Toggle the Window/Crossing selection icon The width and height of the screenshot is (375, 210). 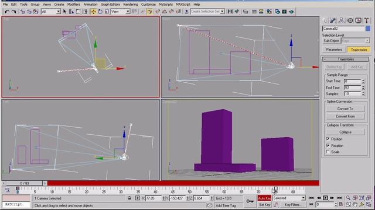click(x=85, y=12)
